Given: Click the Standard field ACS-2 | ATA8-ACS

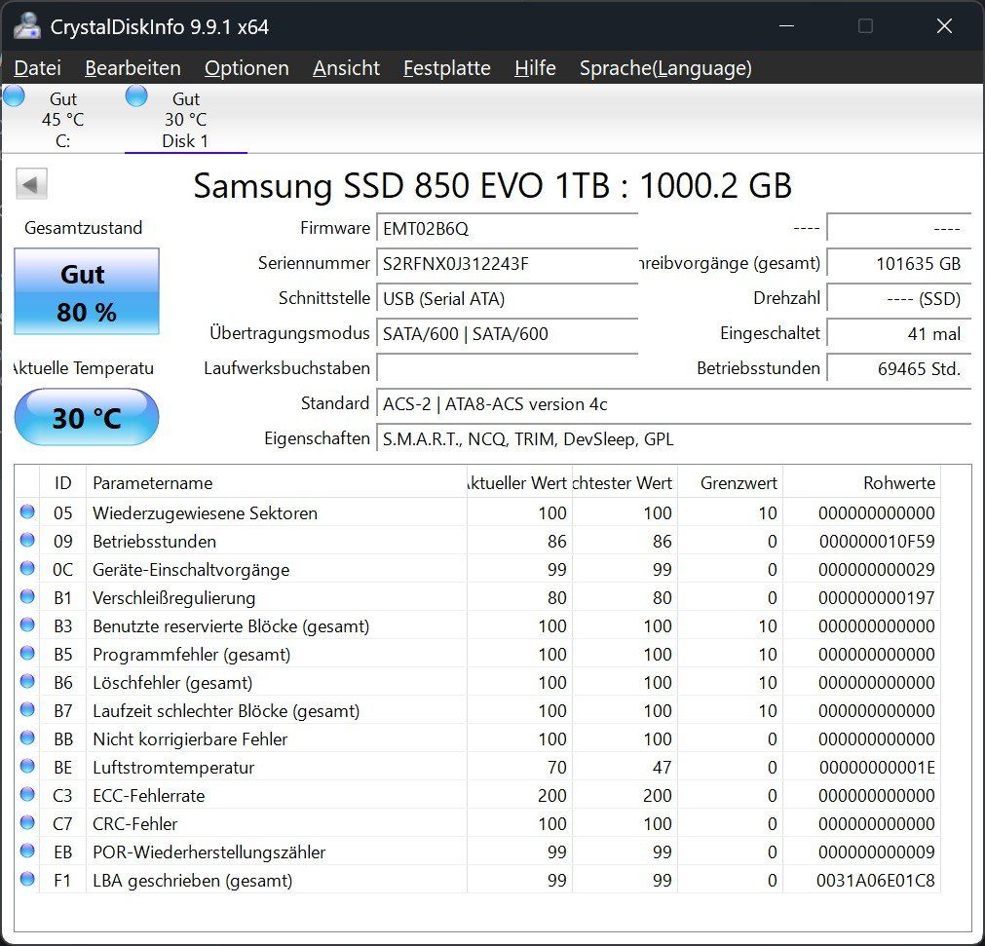Looking at the screenshot, I should click(673, 404).
